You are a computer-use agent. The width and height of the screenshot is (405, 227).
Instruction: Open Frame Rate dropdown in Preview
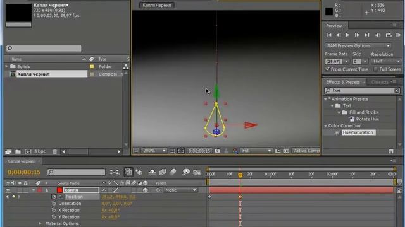346,62
